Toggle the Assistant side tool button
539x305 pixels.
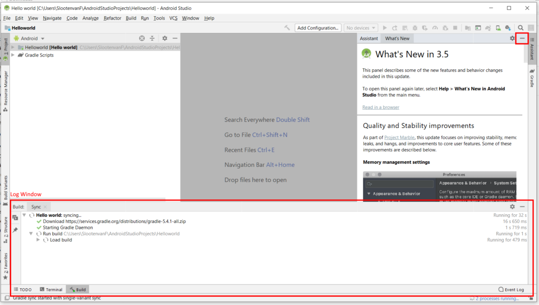point(532,49)
